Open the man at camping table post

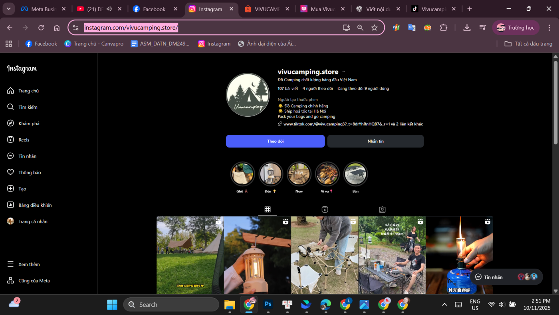point(392,255)
